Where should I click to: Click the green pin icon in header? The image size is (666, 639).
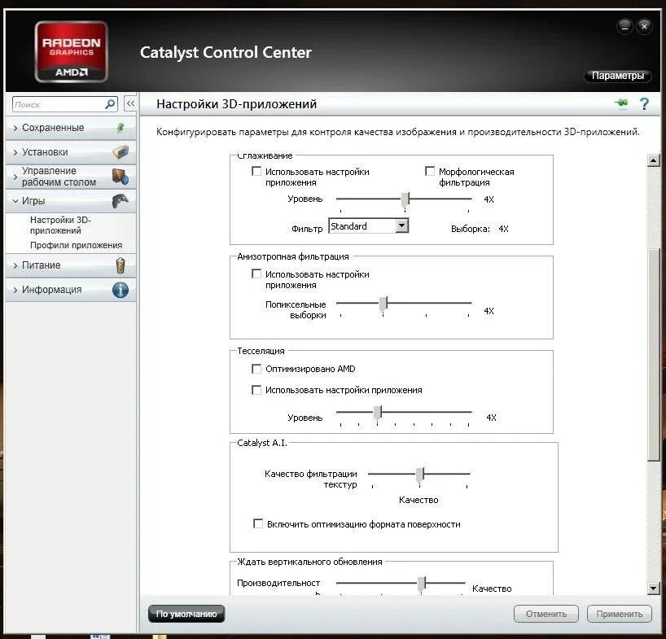pos(621,103)
